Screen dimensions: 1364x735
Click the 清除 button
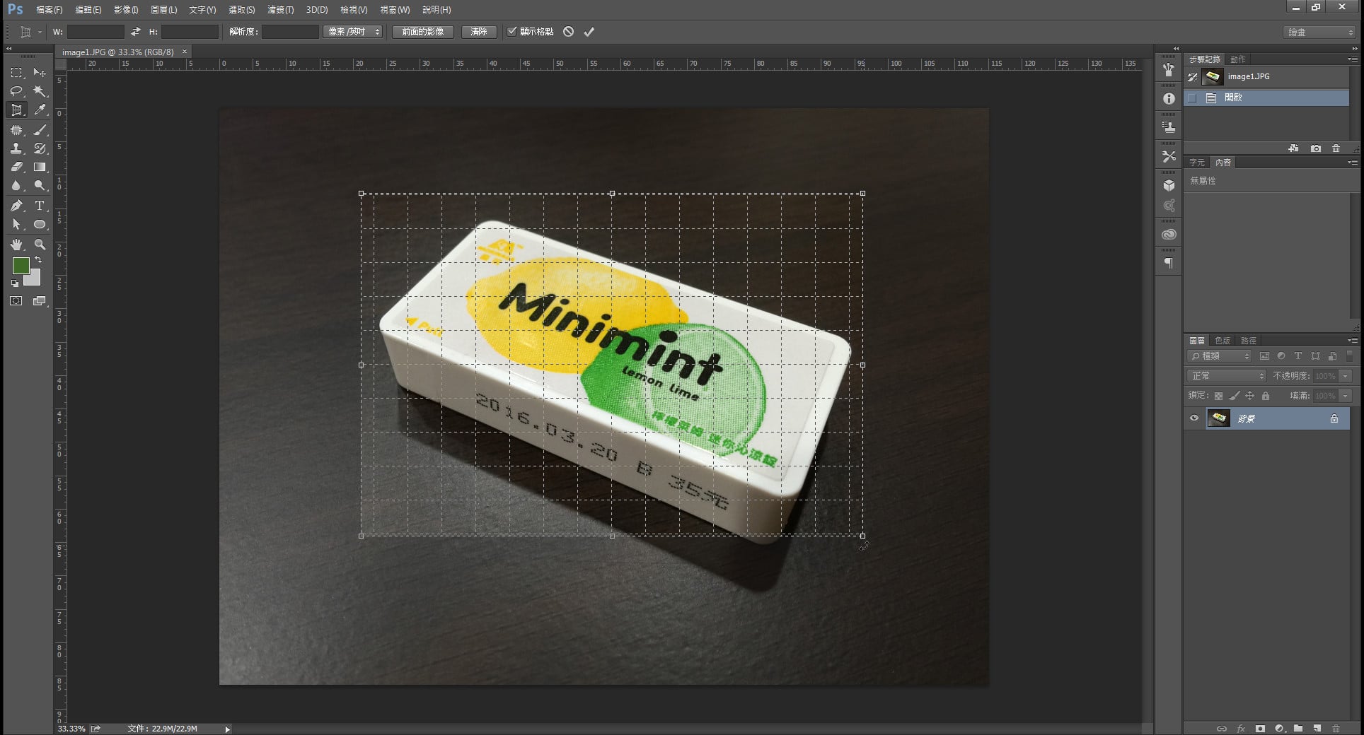(479, 32)
